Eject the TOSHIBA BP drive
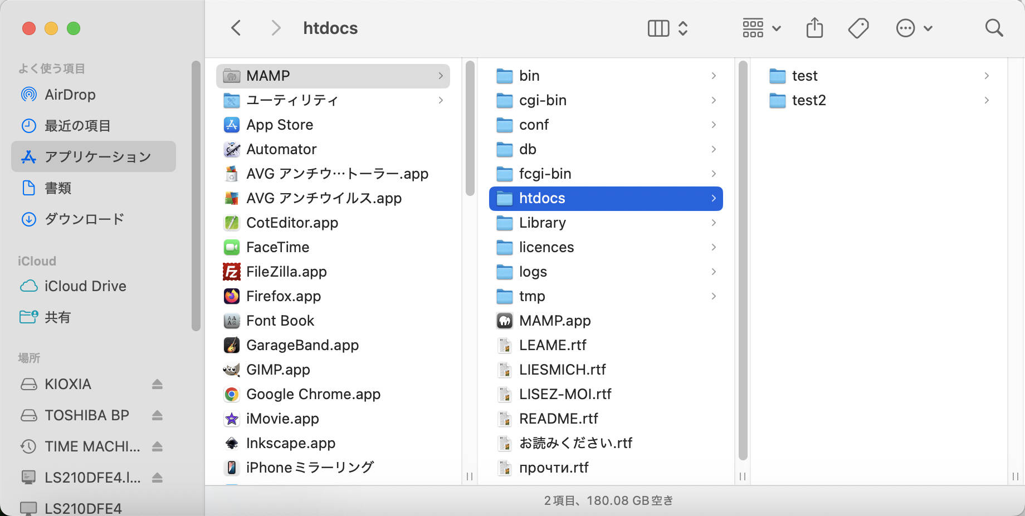The image size is (1025, 516). coord(157,415)
